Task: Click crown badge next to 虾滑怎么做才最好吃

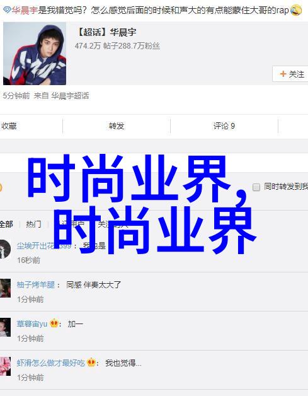Action: [x=91, y=363]
